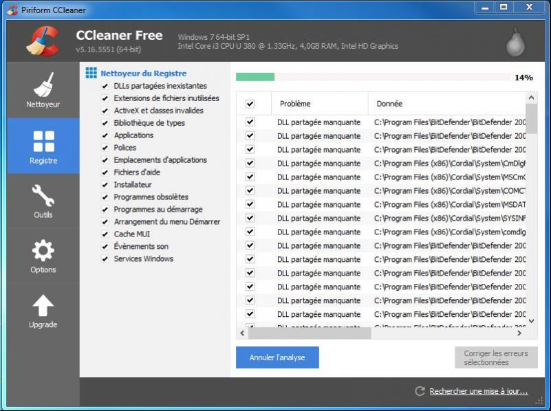Click the horizontal scroll right arrow
551x411 pixels.
519,333
